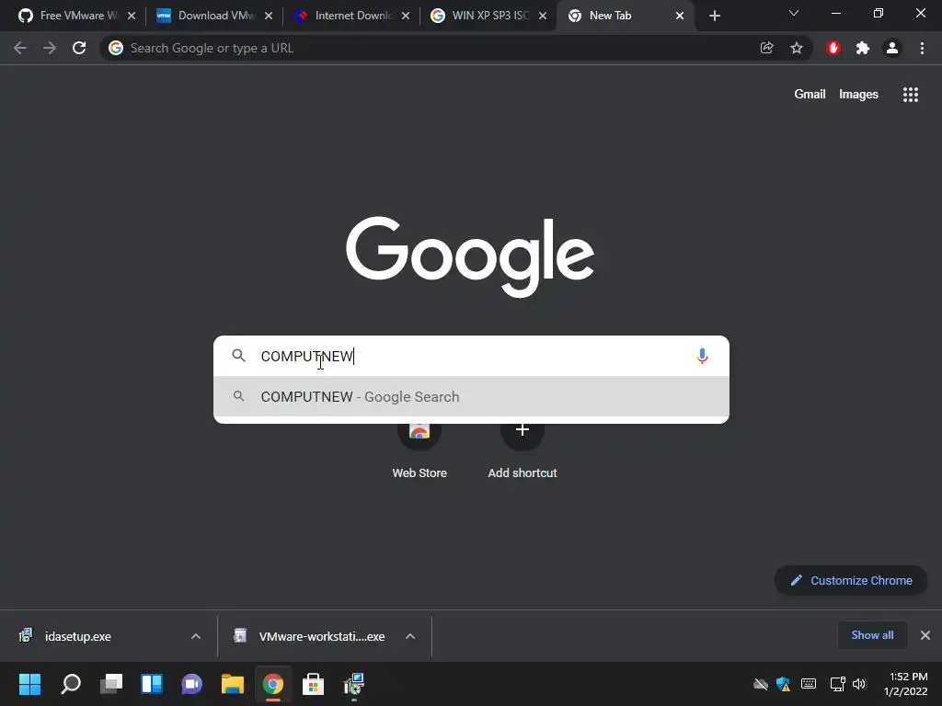Screen dimensions: 942x706
Task: Open the clock and date panel
Action: [x=906, y=684]
